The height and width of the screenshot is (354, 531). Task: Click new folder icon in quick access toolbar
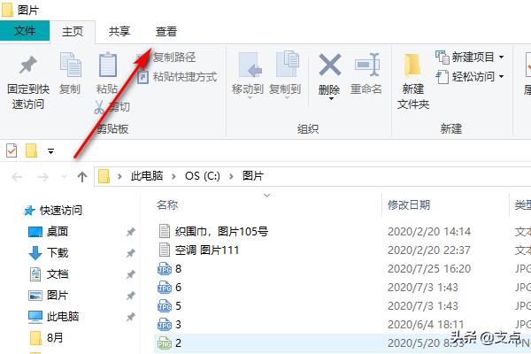coord(32,150)
